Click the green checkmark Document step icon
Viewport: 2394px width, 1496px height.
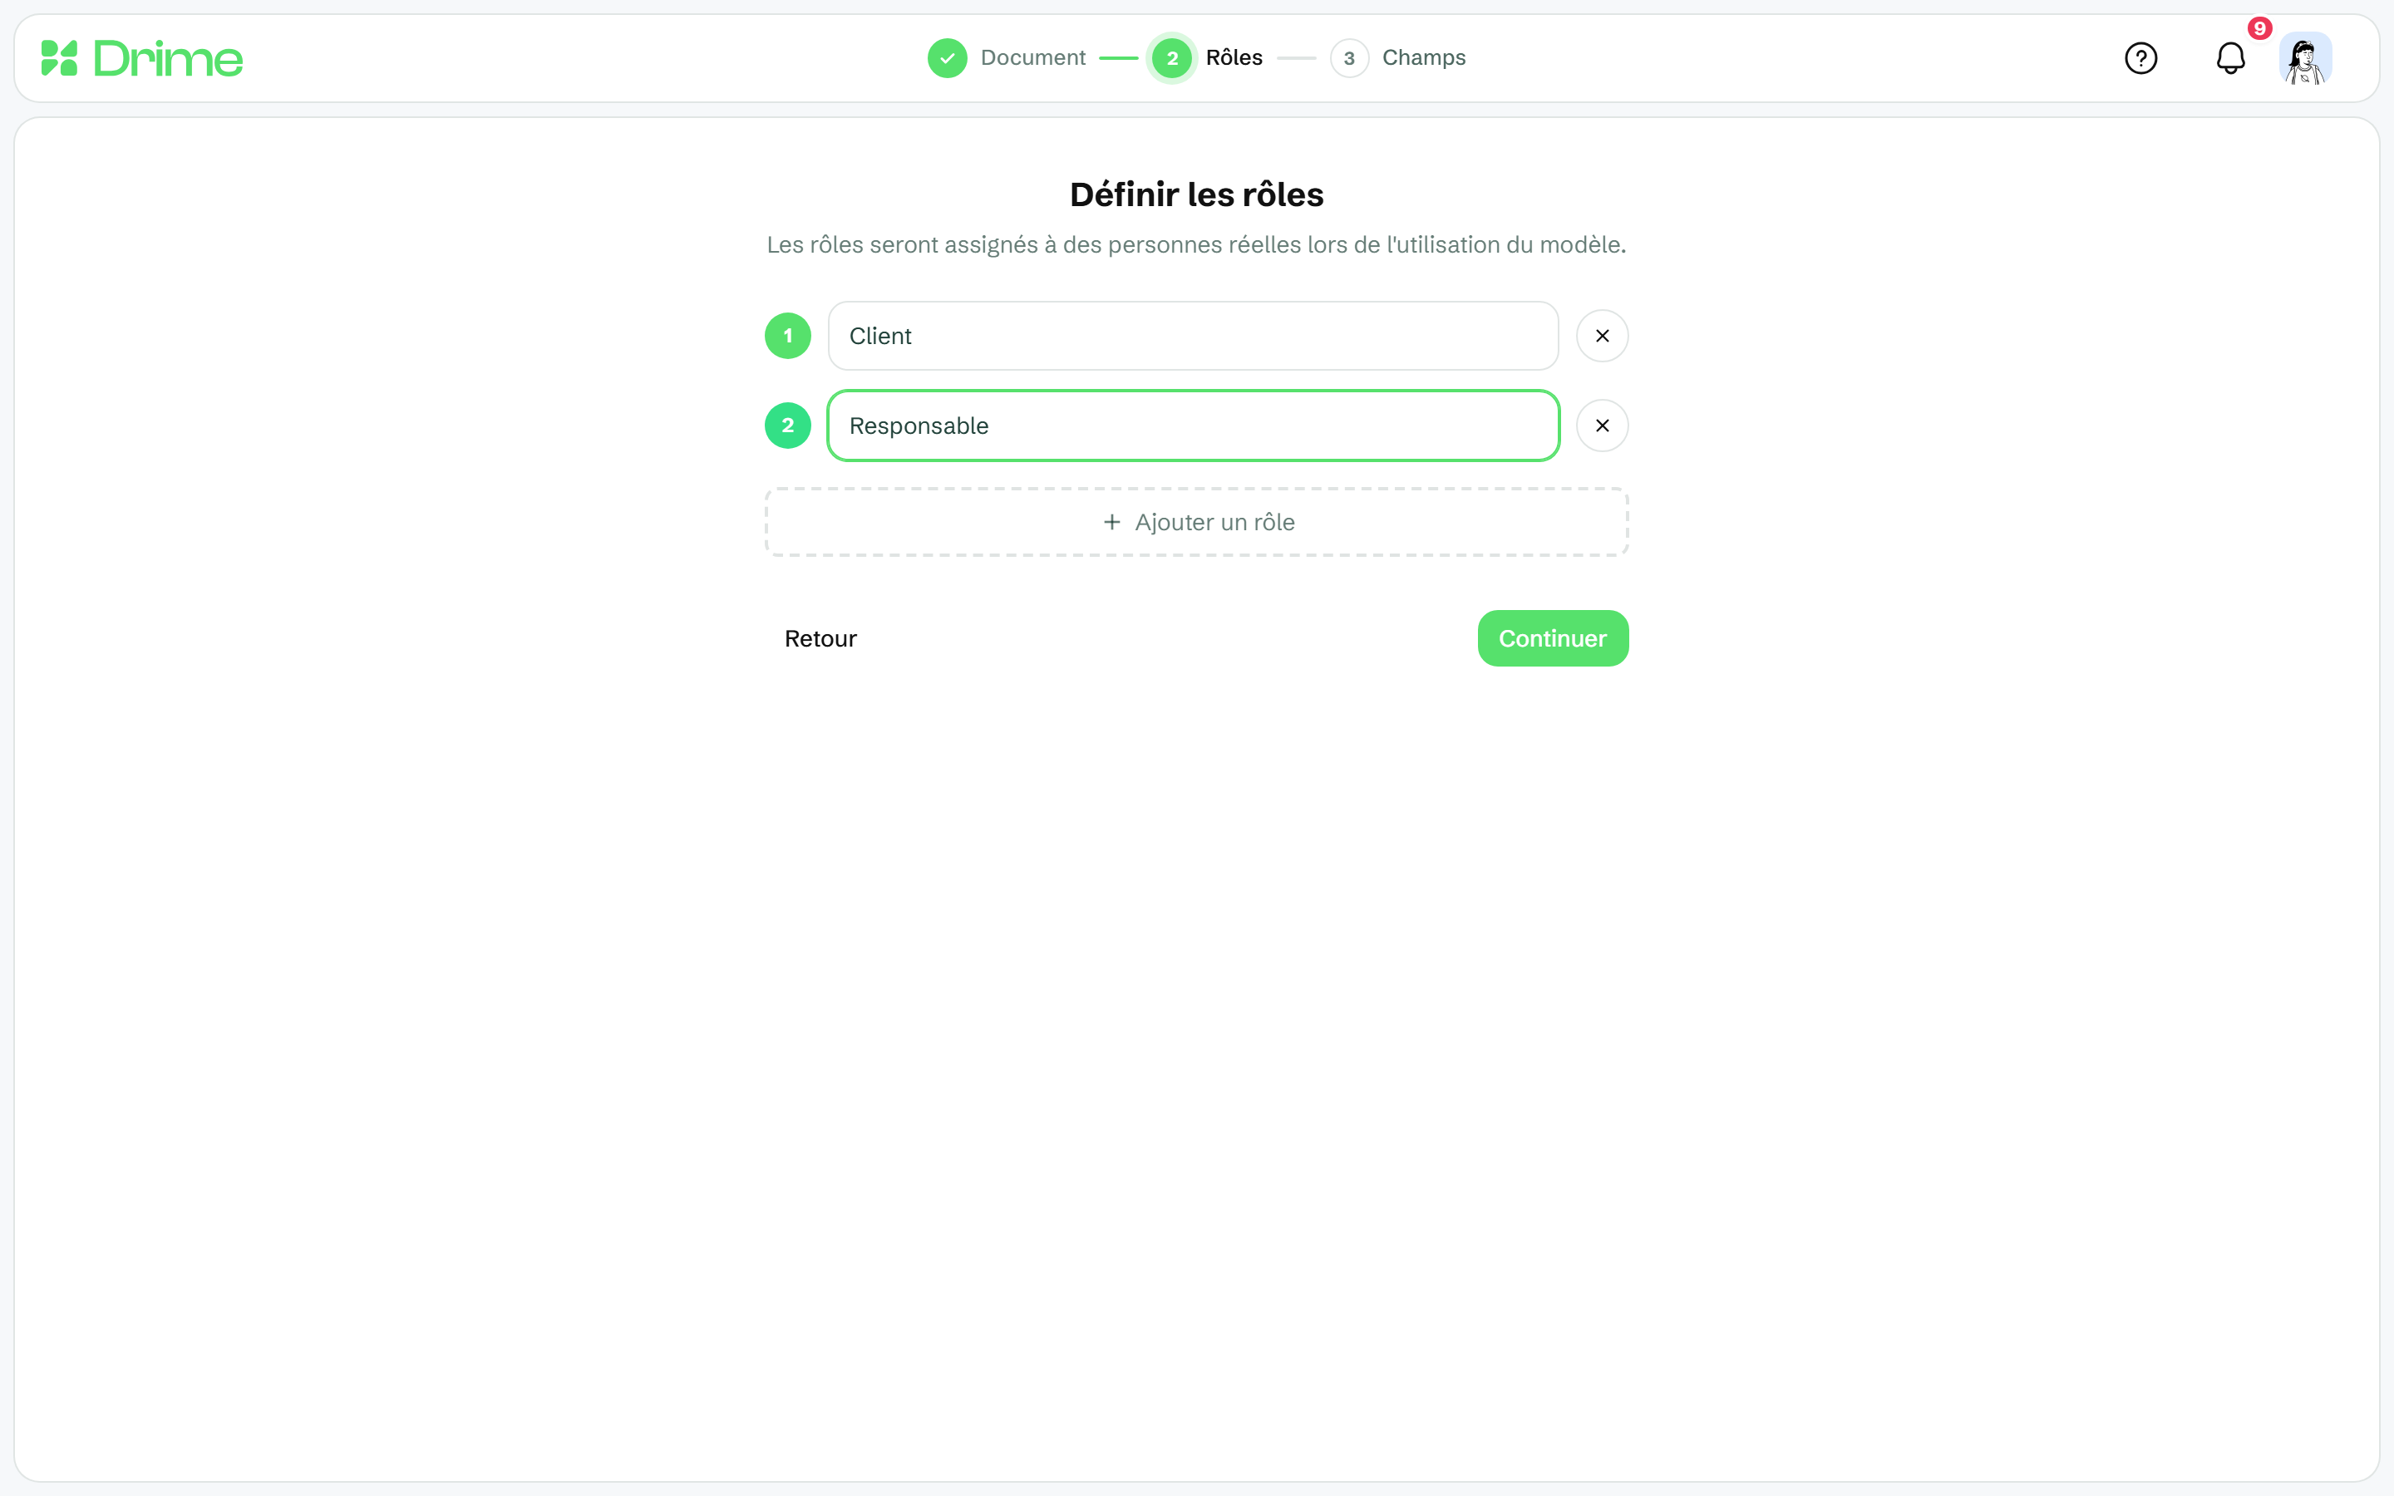coord(947,58)
